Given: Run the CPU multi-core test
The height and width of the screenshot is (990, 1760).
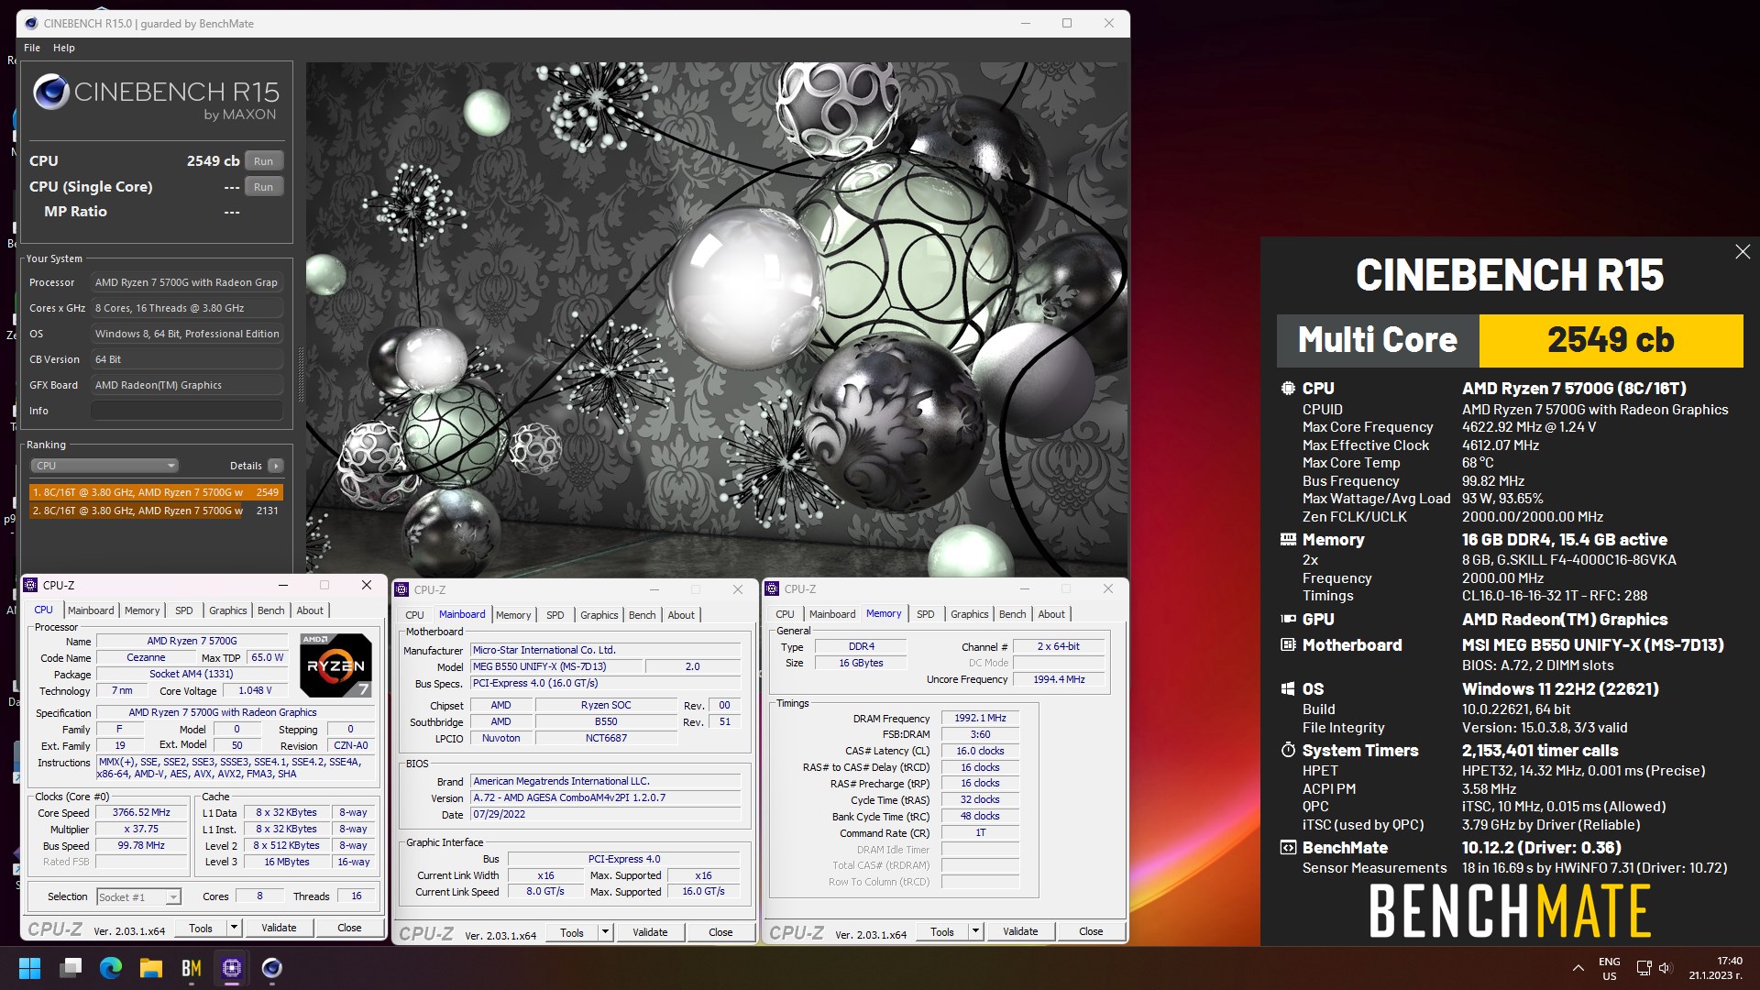Looking at the screenshot, I should click(x=264, y=161).
